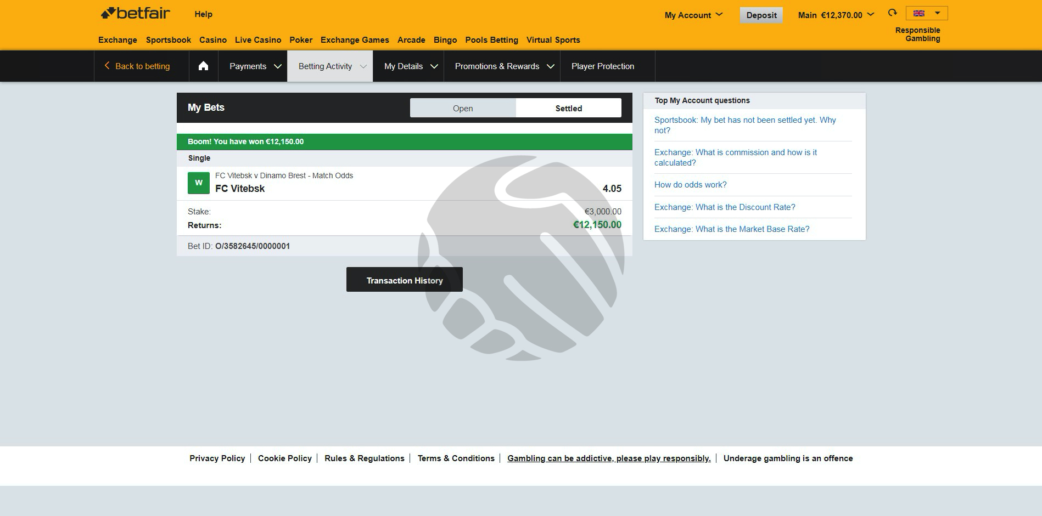Screen dimensions: 1042x516
Task: Expand the My Account menu
Action: click(x=693, y=15)
